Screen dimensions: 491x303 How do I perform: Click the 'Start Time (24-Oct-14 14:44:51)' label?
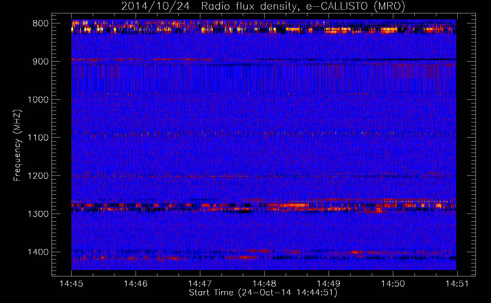[263, 293]
